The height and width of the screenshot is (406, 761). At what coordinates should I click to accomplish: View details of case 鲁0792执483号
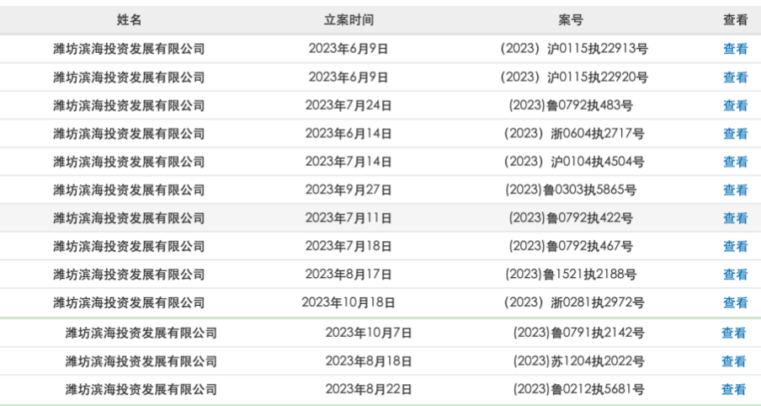[735, 105]
